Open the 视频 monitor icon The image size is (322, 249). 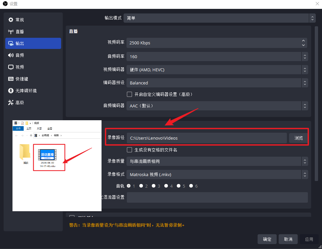[11, 67]
